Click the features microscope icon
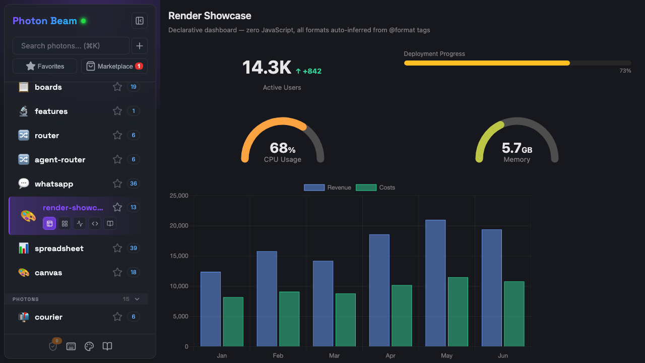Screen dimensions: 645x363 [24, 111]
